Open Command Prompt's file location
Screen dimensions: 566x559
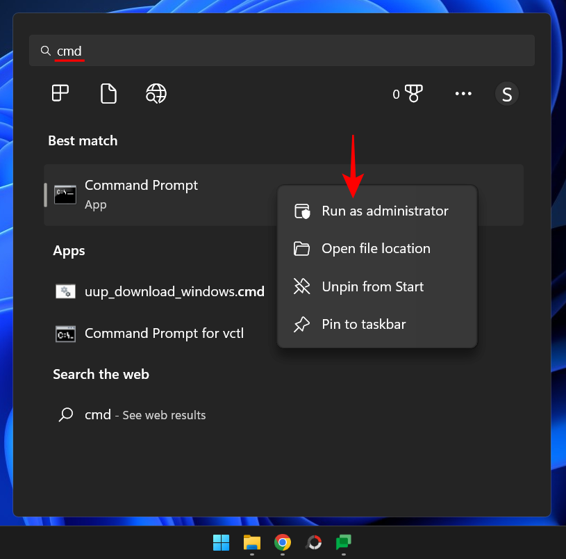click(376, 248)
